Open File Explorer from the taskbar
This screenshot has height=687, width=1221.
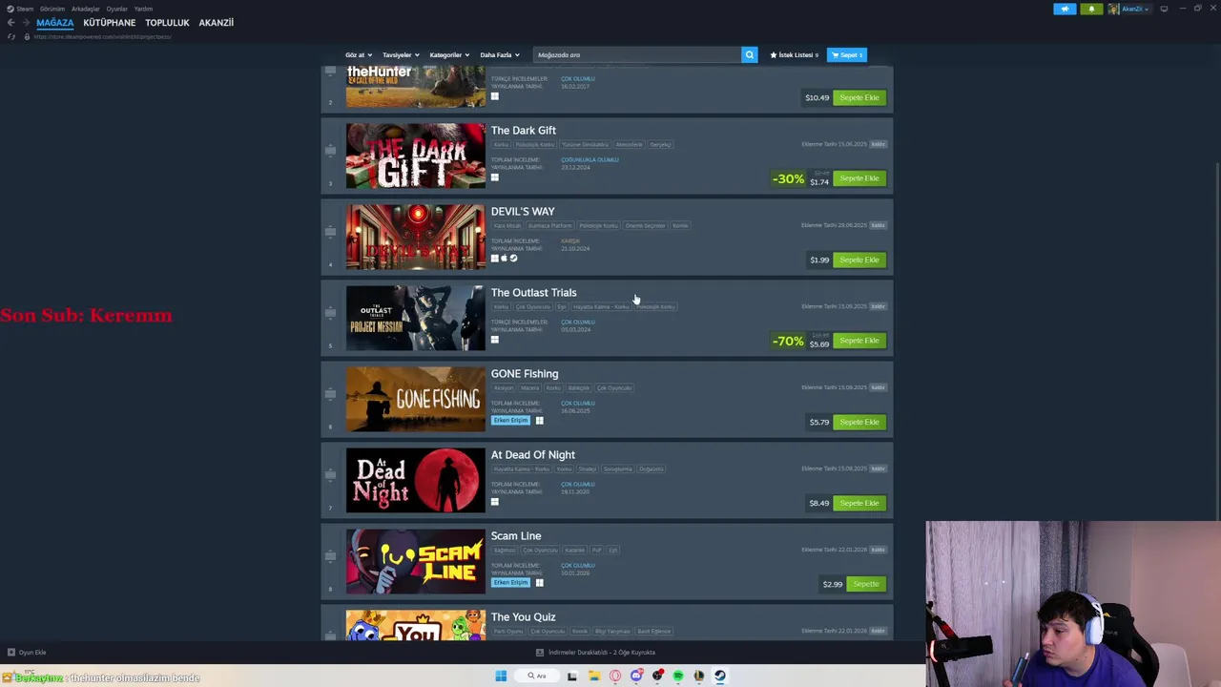593,676
